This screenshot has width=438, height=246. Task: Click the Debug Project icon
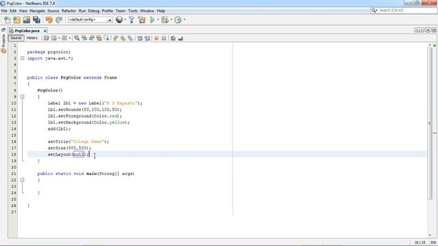[x=165, y=20]
